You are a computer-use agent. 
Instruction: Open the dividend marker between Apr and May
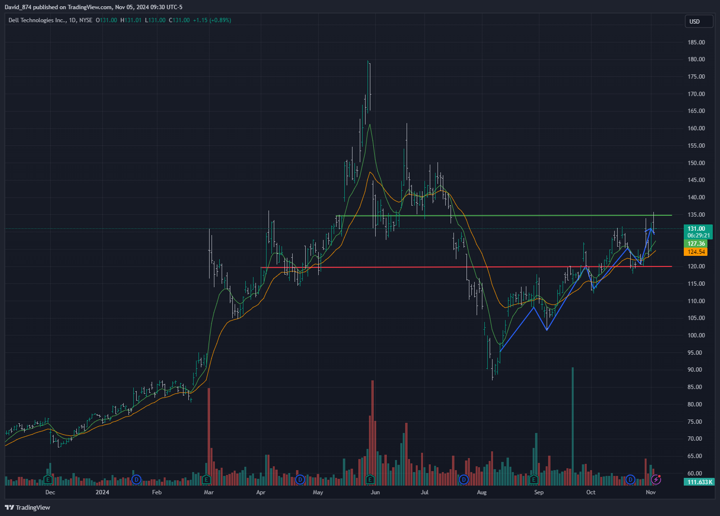(x=300, y=479)
